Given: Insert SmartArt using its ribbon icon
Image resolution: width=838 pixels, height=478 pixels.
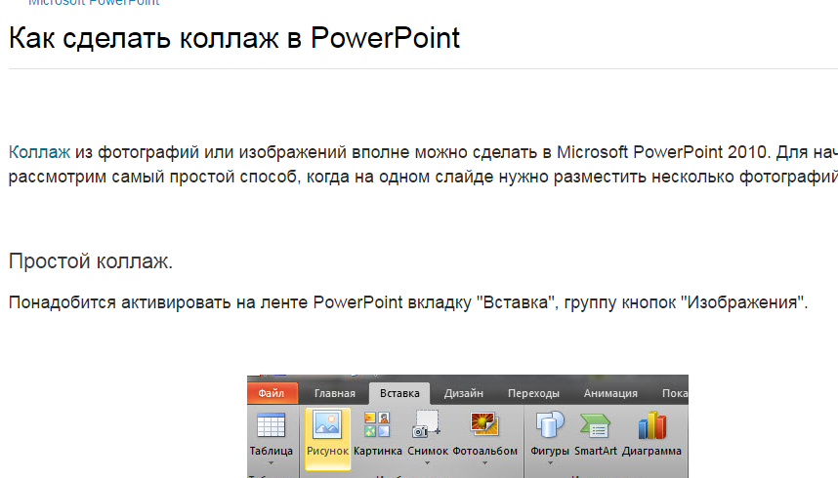Looking at the screenshot, I should (594, 425).
